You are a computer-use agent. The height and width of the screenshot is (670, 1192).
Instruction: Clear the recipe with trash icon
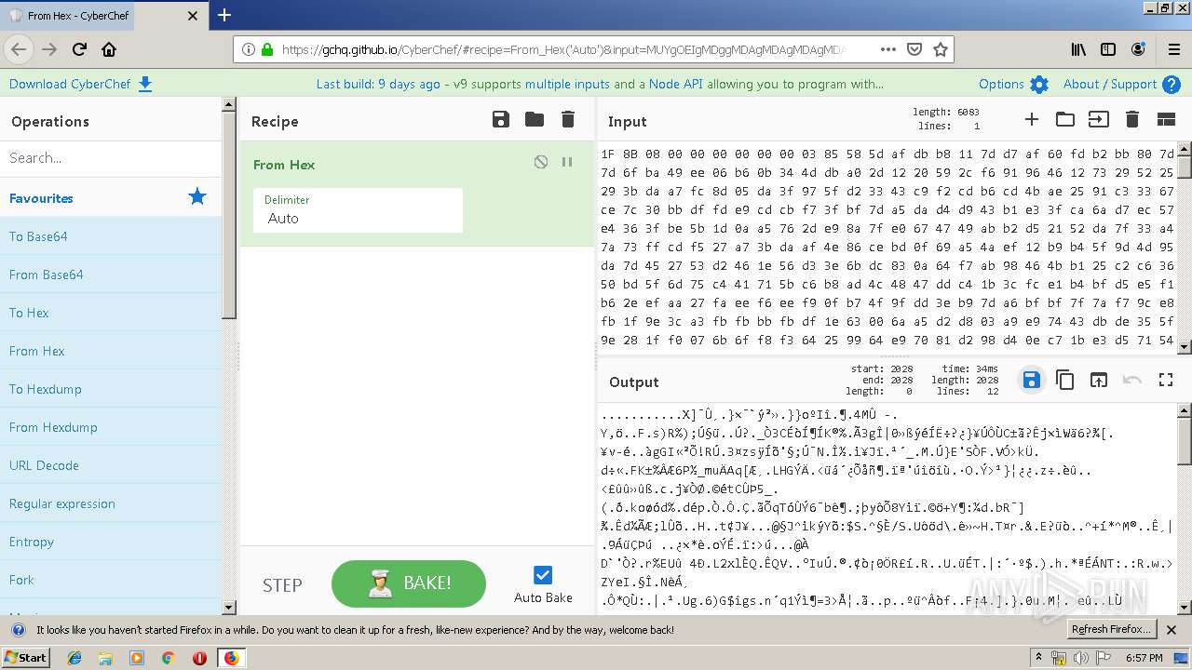coord(568,119)
